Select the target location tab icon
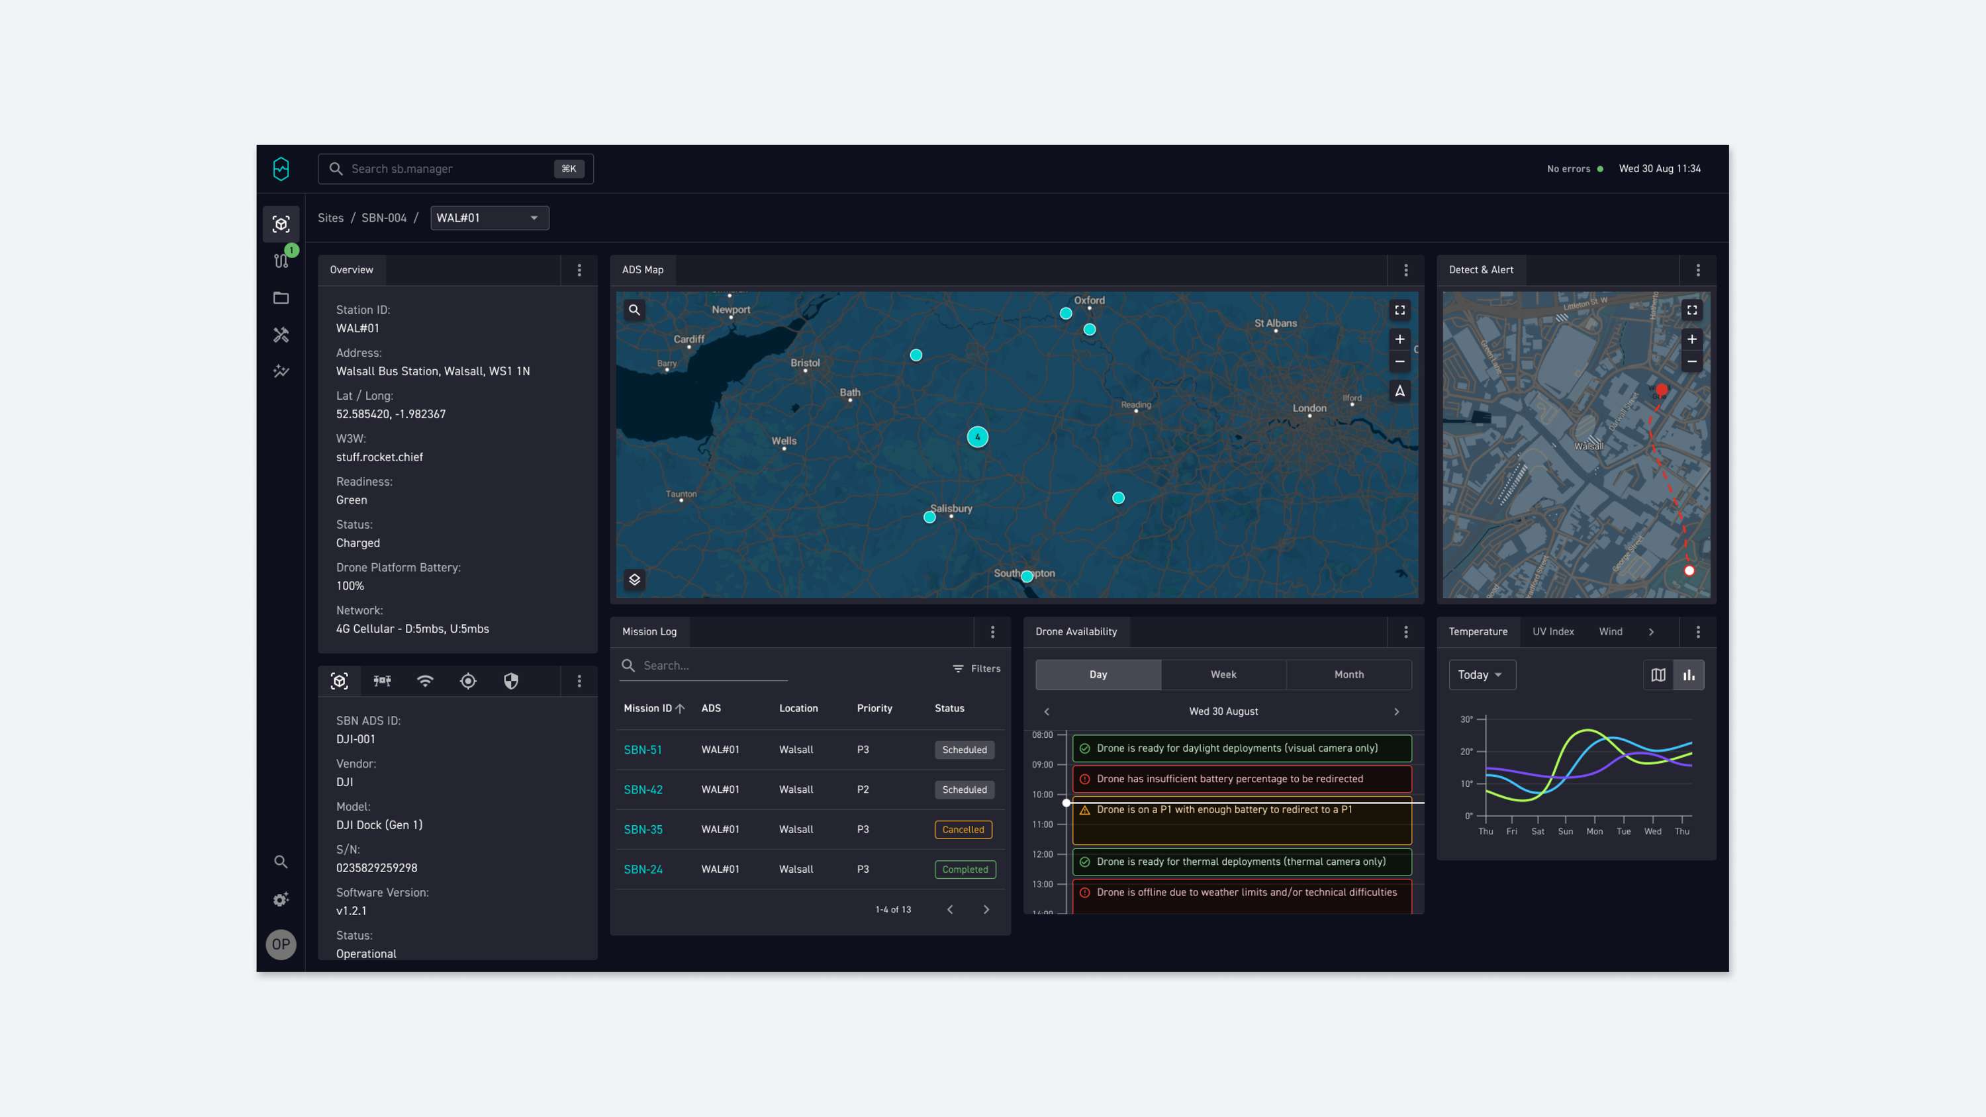The height and width of the screenshot is (1117, 1986). 468,681
